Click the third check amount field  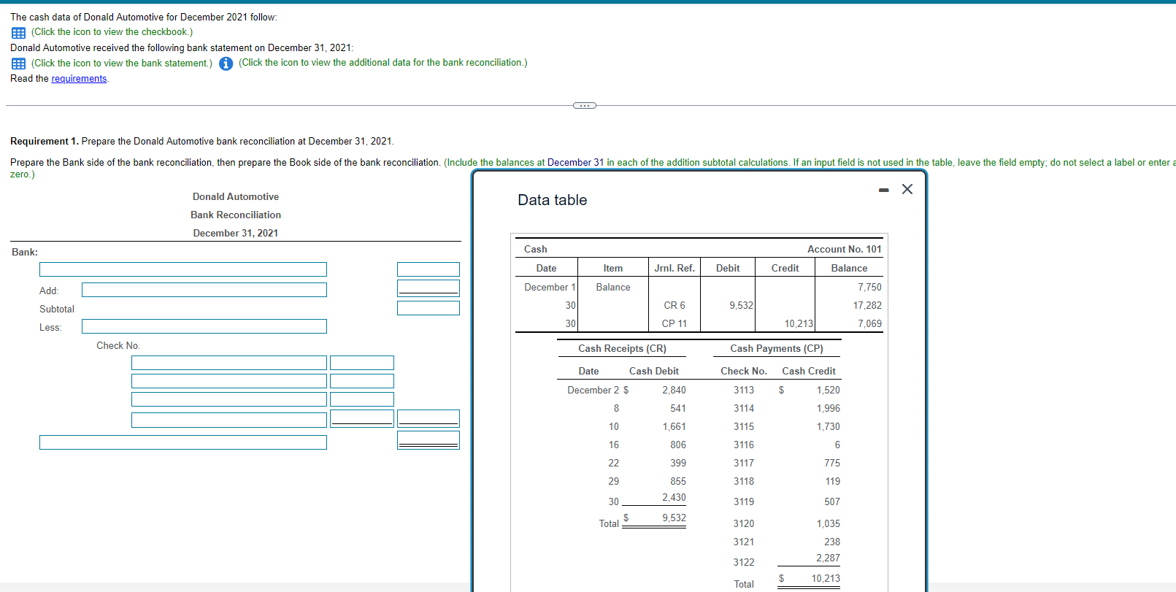click(x=362, y=399)
